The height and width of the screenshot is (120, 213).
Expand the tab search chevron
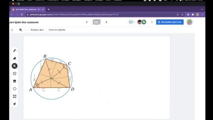[x=202, y=10]
